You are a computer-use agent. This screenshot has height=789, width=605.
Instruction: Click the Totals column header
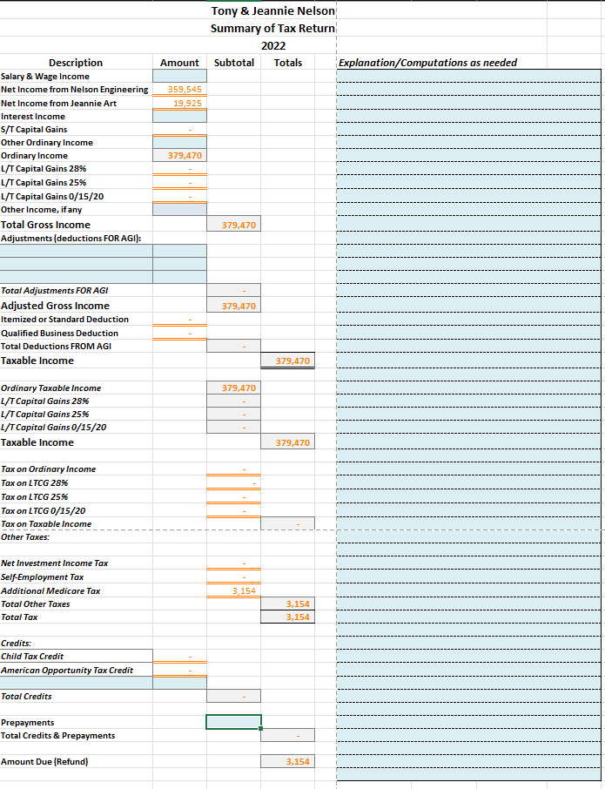click(287, 63)
